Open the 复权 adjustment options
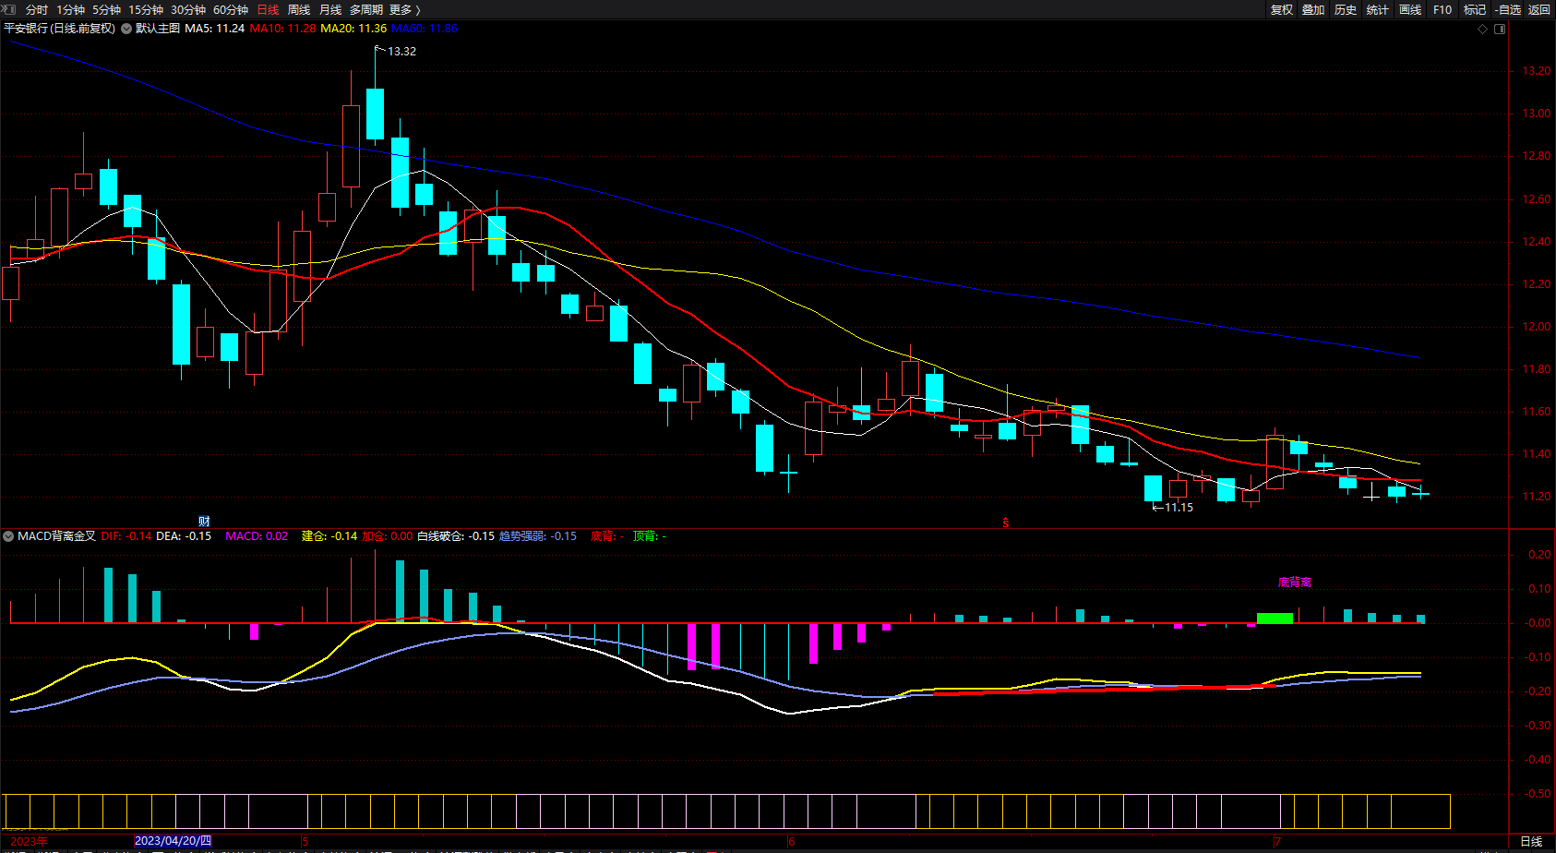 [x=1282, y=10]
